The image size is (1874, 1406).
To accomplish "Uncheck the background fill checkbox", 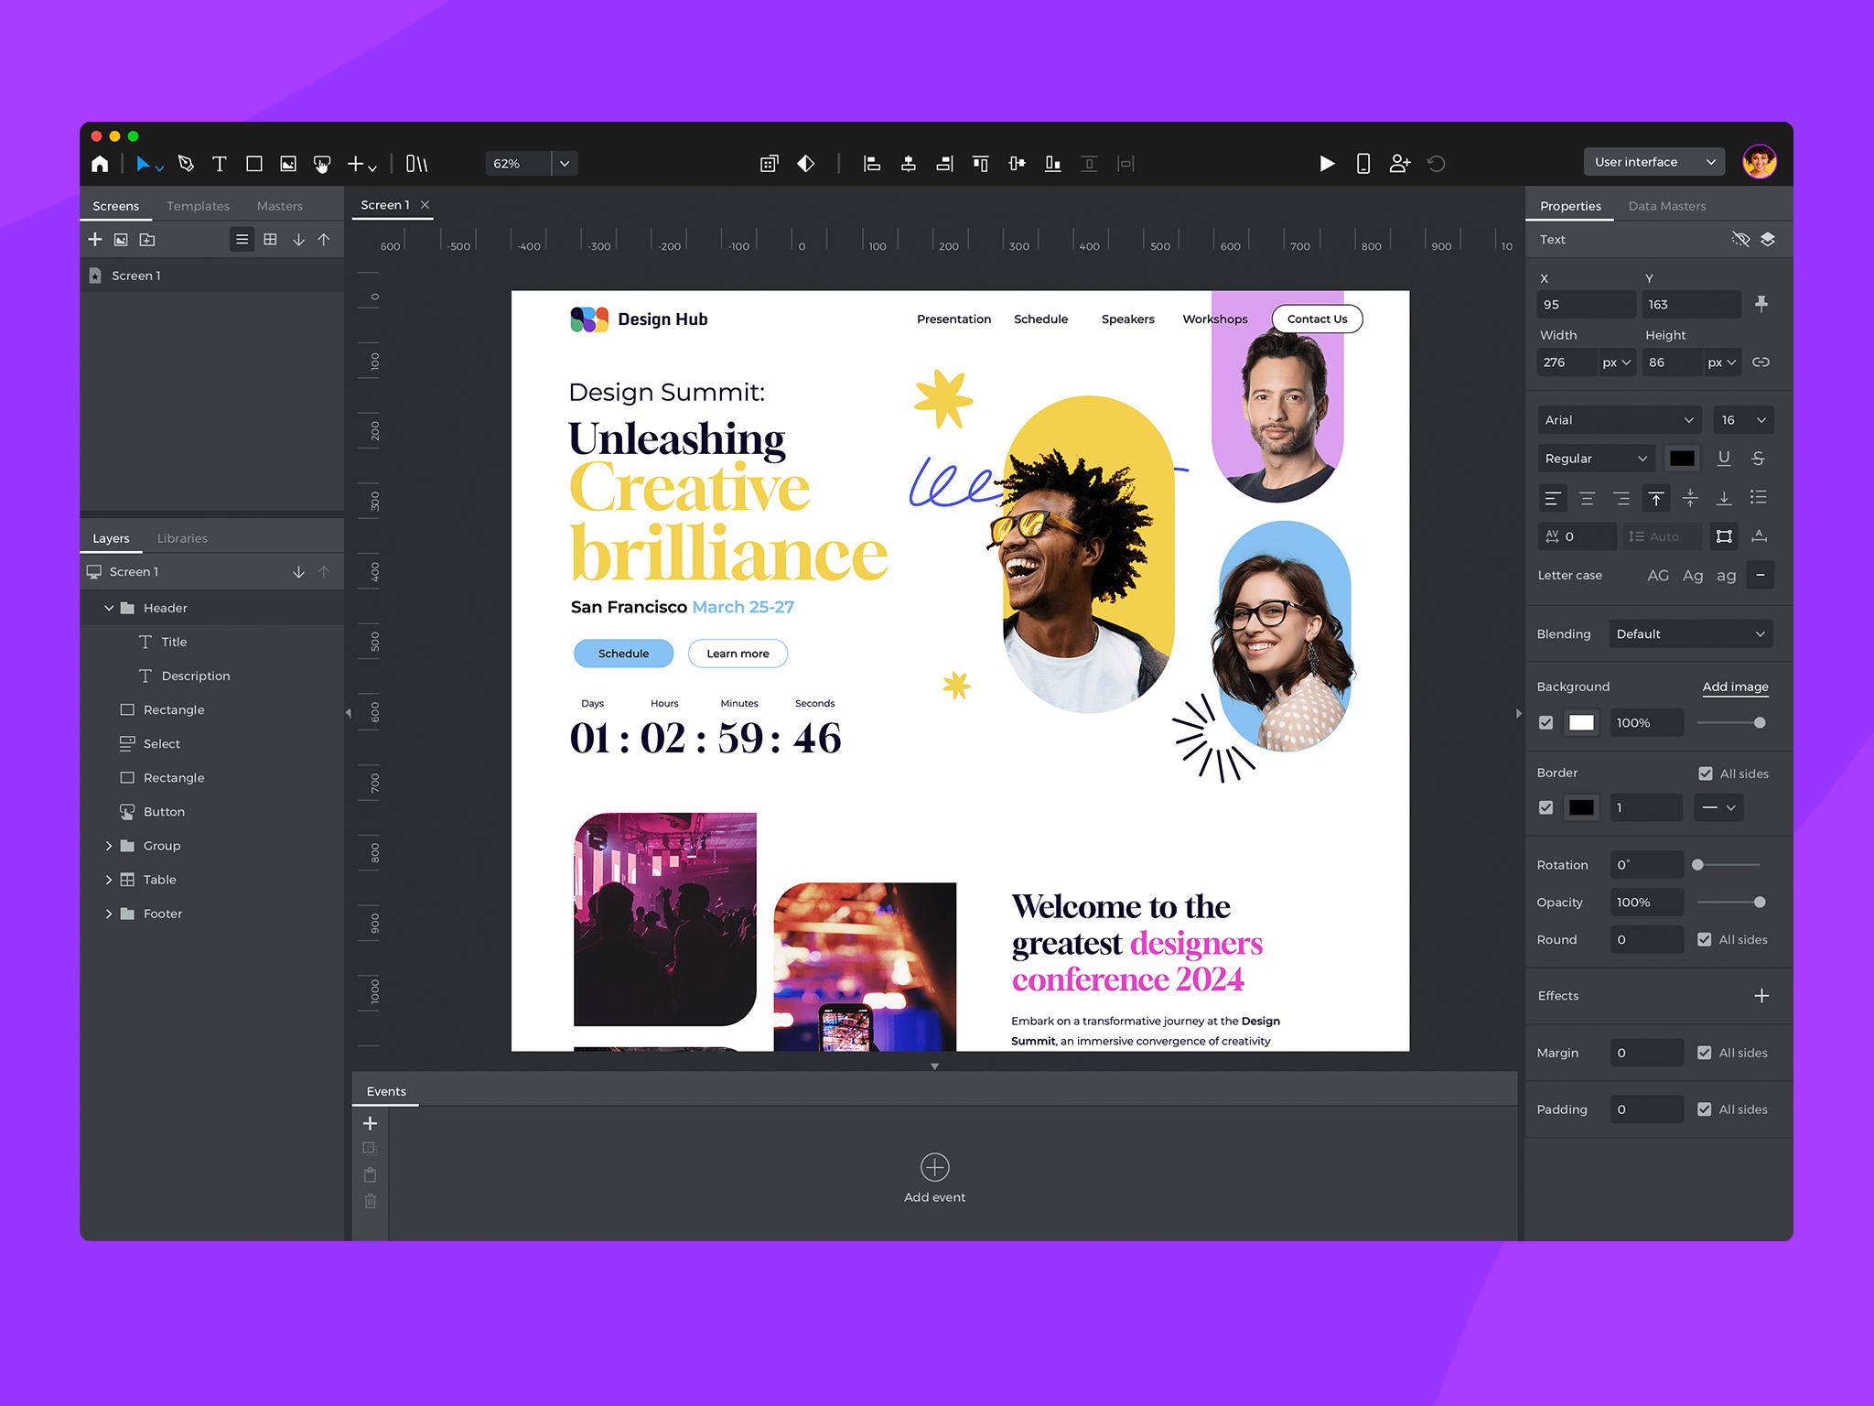I will tap(1546, 722).
